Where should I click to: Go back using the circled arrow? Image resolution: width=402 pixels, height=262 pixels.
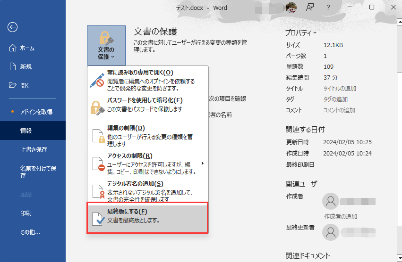coord(12,27)
